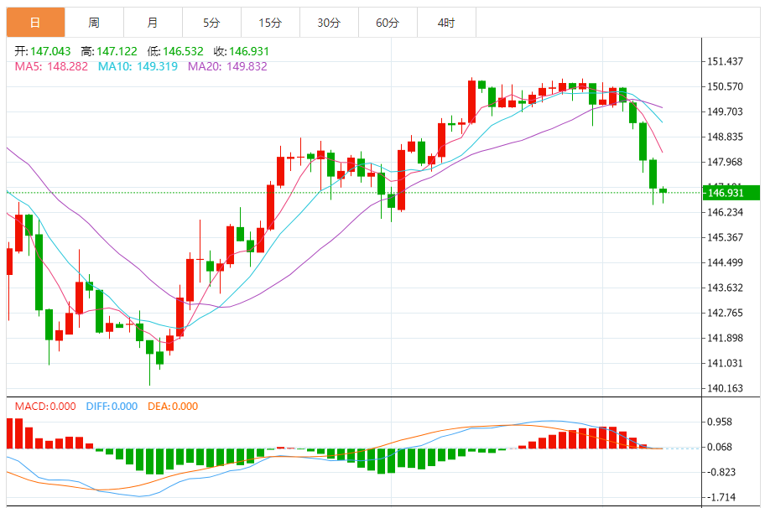Click the 140.163 price axis label
This screenshot has width=765, height=508.
pos(725,388)
